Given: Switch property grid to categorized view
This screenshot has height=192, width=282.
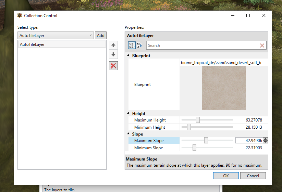Looking at the screenshot, I should [x=132, y=45].
